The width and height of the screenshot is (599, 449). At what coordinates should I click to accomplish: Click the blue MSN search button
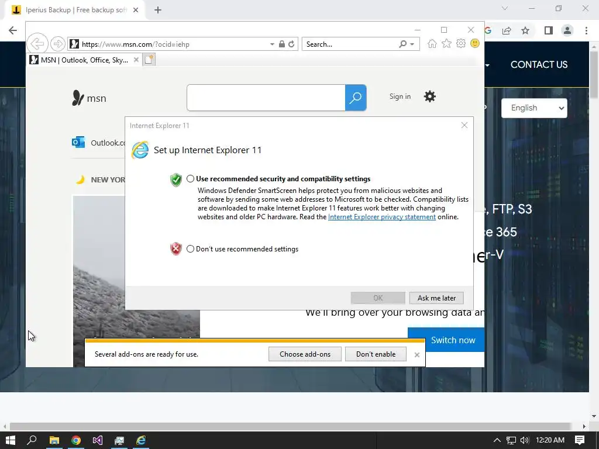coord(356,98)
